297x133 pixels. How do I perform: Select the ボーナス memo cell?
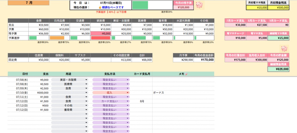click(183, 93)
